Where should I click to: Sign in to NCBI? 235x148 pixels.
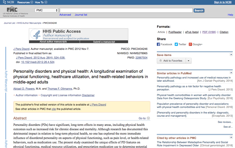point(223,2)
